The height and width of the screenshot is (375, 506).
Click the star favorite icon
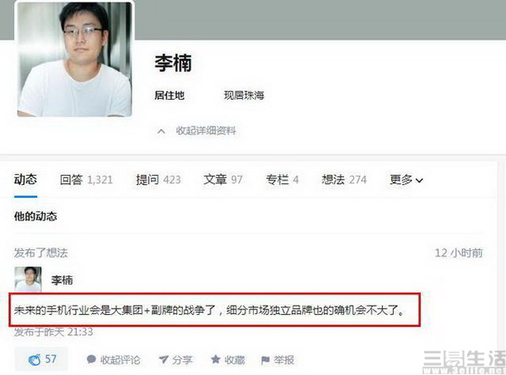click(x=216, y=359)
